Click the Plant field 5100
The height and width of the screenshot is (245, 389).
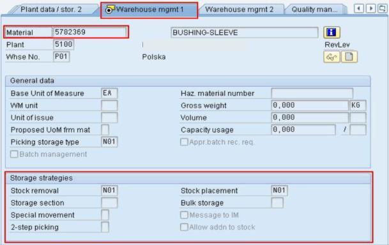pyautogui.click(x=63, y=45)
